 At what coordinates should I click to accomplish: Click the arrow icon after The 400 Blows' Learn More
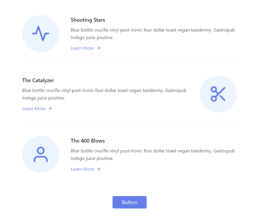[x=99, y=169]
